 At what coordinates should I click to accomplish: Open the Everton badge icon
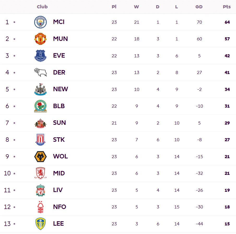pyautogui.click(x=40, y=56)
